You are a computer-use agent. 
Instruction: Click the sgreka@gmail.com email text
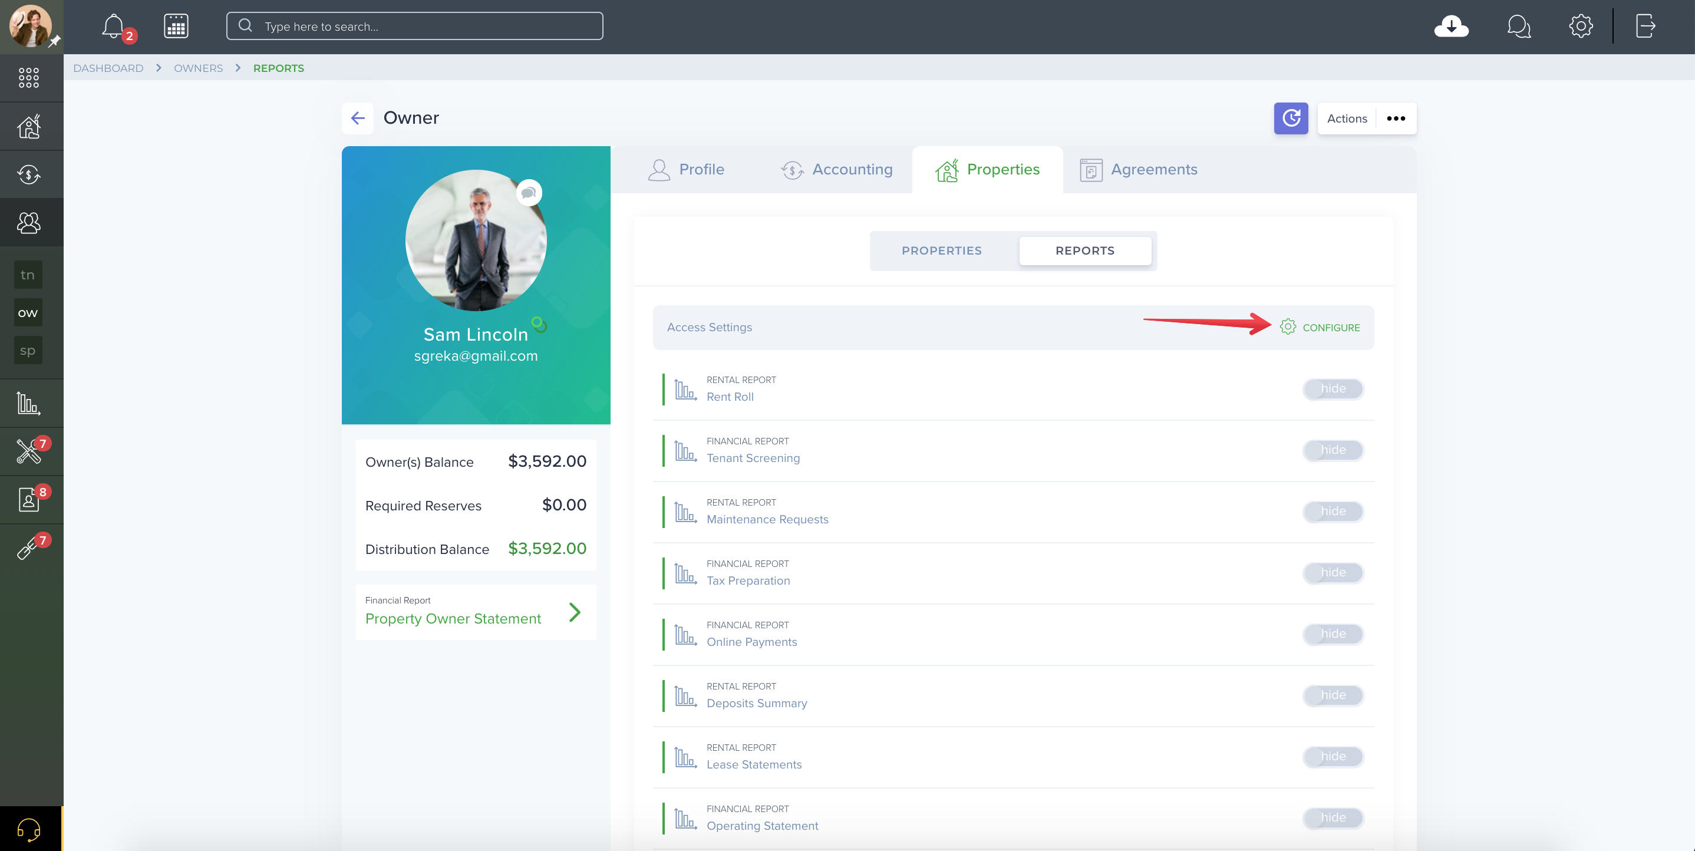(476, 356)
